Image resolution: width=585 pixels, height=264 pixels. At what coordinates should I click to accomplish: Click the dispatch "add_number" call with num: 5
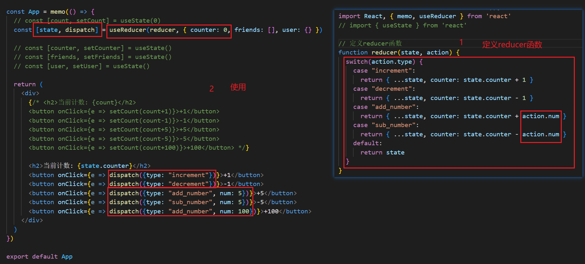[179, 193]
